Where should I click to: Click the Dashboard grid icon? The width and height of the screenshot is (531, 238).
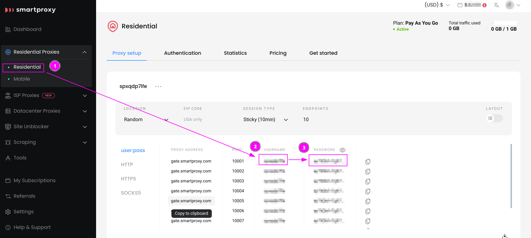(x=8, y=30)
